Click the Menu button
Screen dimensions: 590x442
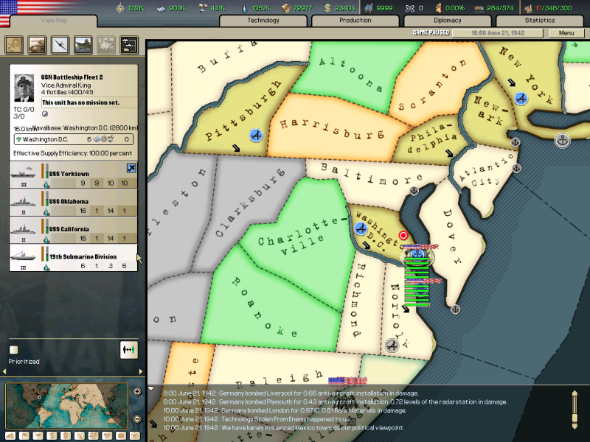(566, 33)
